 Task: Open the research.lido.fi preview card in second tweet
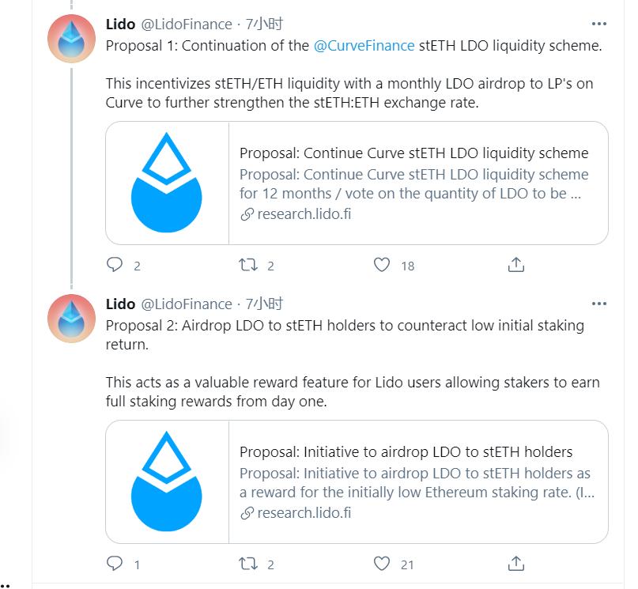coord(356,482)
